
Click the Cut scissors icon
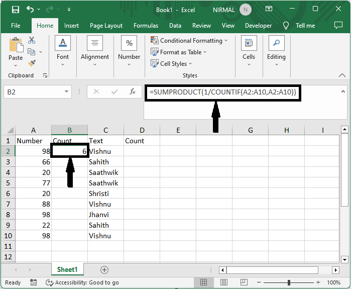(32, 40)
